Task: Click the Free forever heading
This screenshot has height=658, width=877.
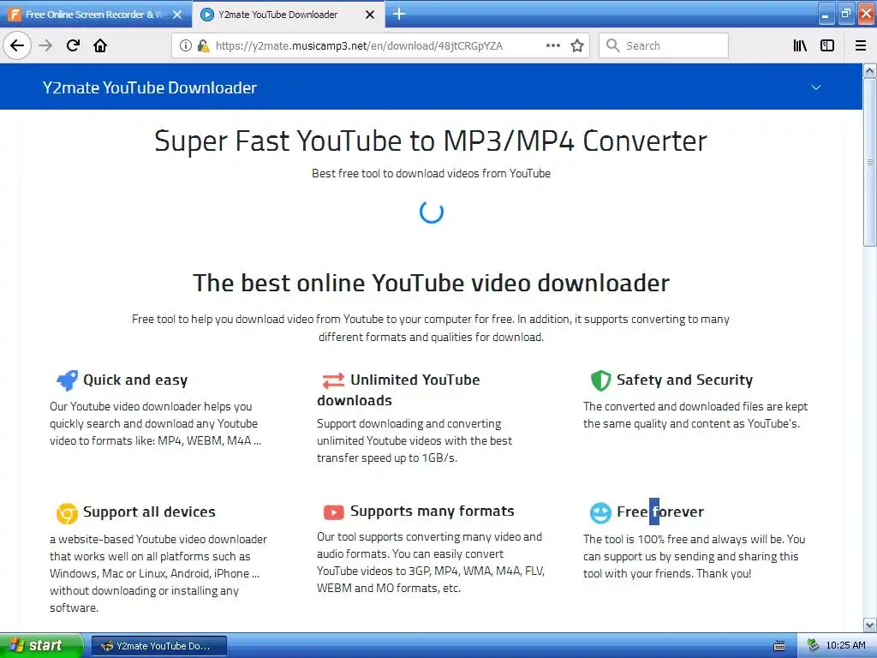Action: (x=660, y=511)
